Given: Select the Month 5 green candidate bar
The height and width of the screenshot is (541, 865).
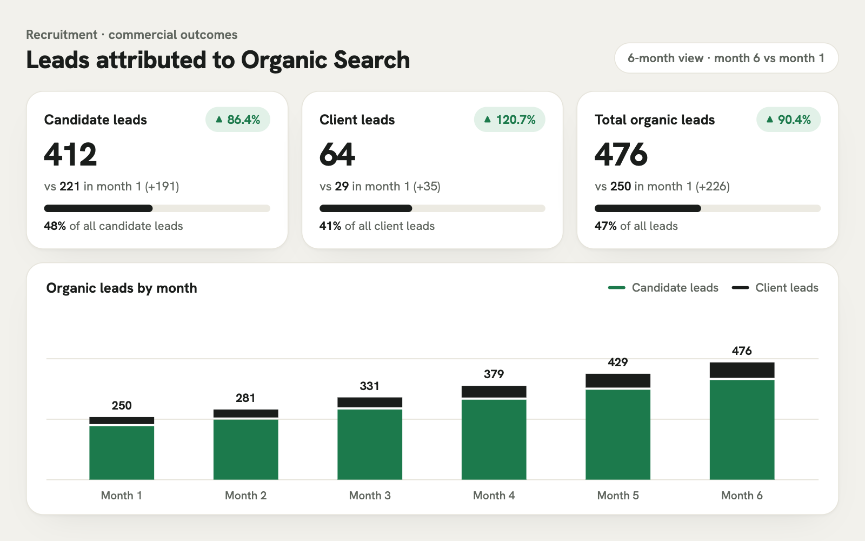Looking at the screenshot, I should click(618, 434).
